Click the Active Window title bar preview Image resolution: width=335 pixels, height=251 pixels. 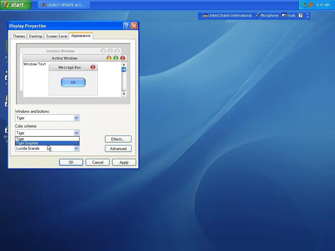pyautogui.click(x=75, y=58)
